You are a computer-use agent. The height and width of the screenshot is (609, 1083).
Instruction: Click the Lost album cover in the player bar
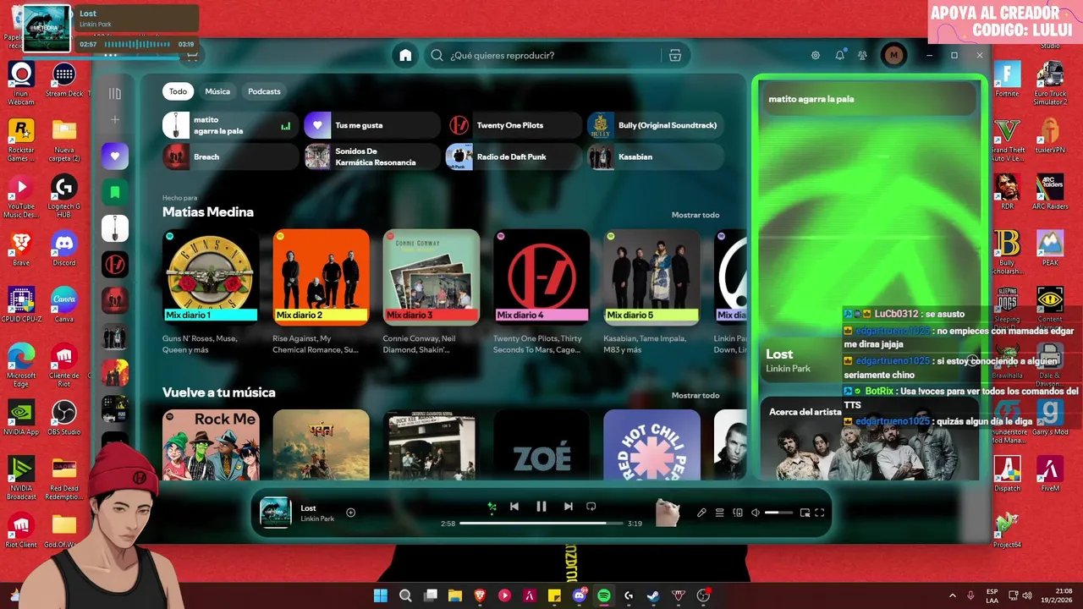pos(275,513)
